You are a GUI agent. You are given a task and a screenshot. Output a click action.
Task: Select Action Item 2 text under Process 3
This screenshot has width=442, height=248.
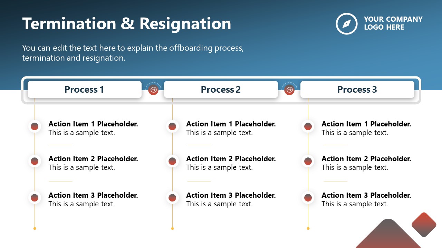click(366, 163)
